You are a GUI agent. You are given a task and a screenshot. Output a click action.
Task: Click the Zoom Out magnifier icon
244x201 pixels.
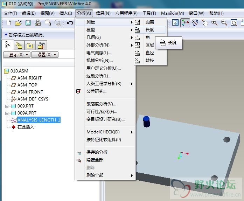224,23
